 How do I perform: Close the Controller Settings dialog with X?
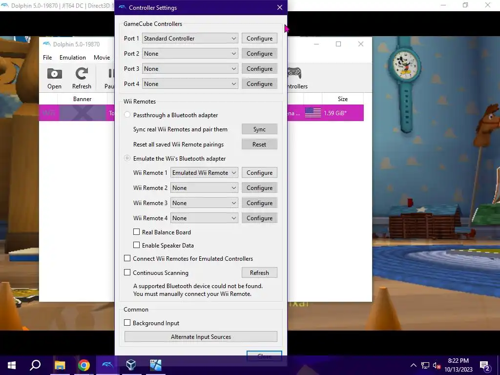(280, 7)
